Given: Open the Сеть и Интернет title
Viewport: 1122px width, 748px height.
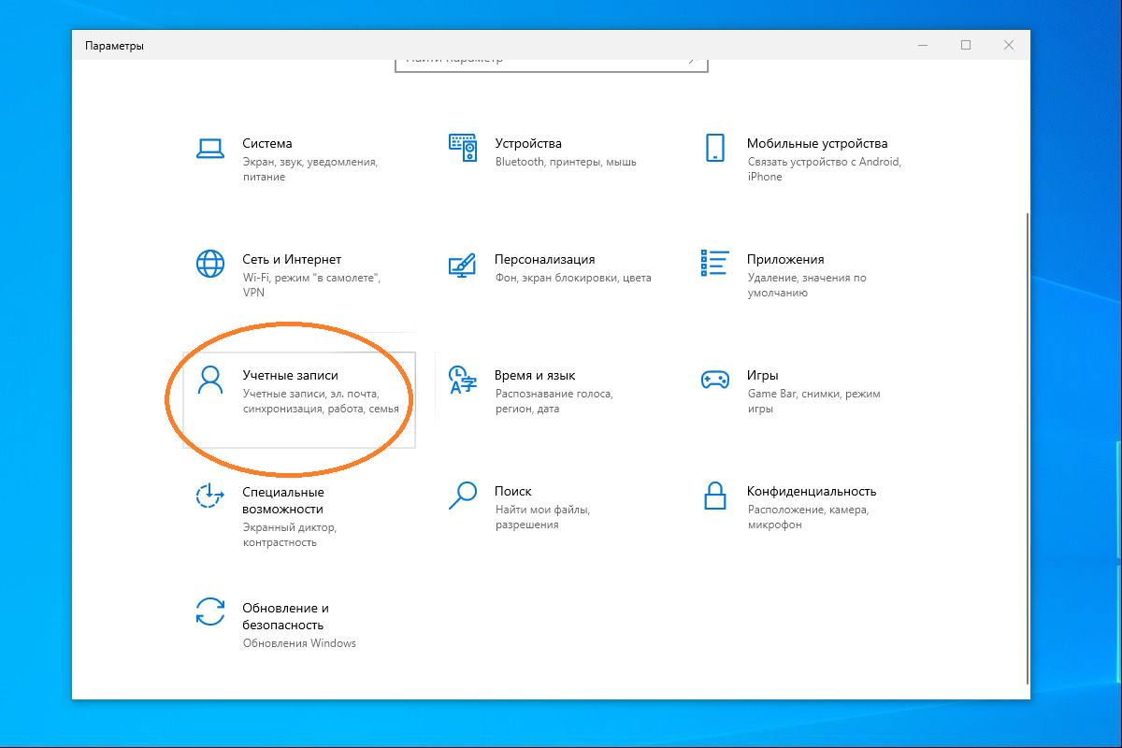Looking at the screenshot, I should pyautogui.click(x=292, y=260).
